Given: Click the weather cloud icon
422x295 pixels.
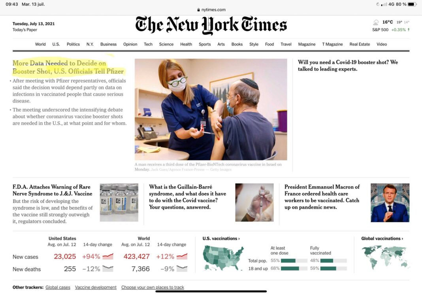Looking at the screenshot, I should pos(376,23).
